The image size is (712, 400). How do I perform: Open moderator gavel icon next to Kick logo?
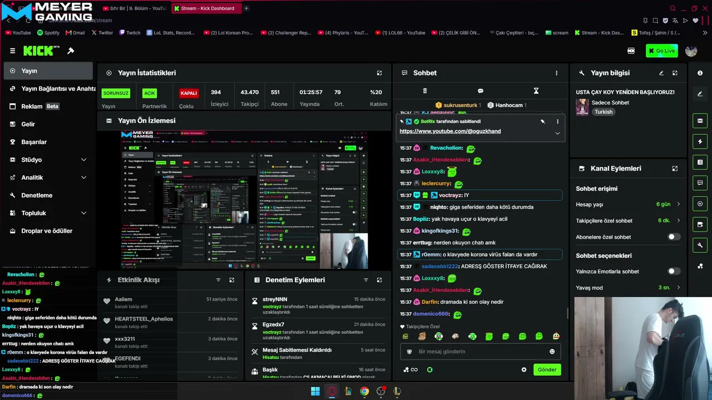[x=71, y=51]
